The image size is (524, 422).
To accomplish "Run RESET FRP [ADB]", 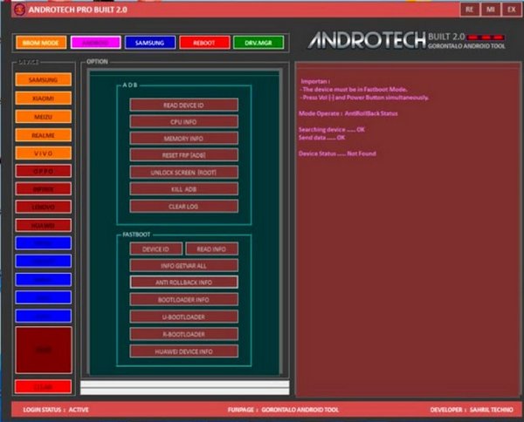I will [183, 155].
